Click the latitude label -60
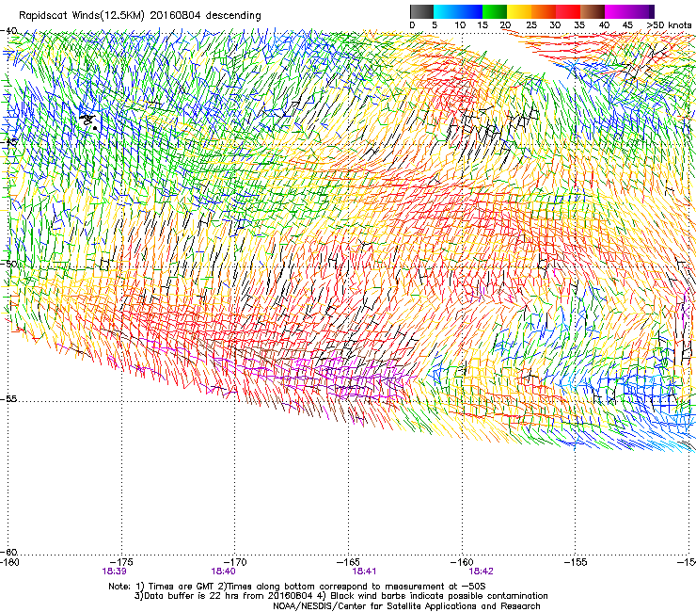The height and width of the screenshot is (612, 696). 8,552
